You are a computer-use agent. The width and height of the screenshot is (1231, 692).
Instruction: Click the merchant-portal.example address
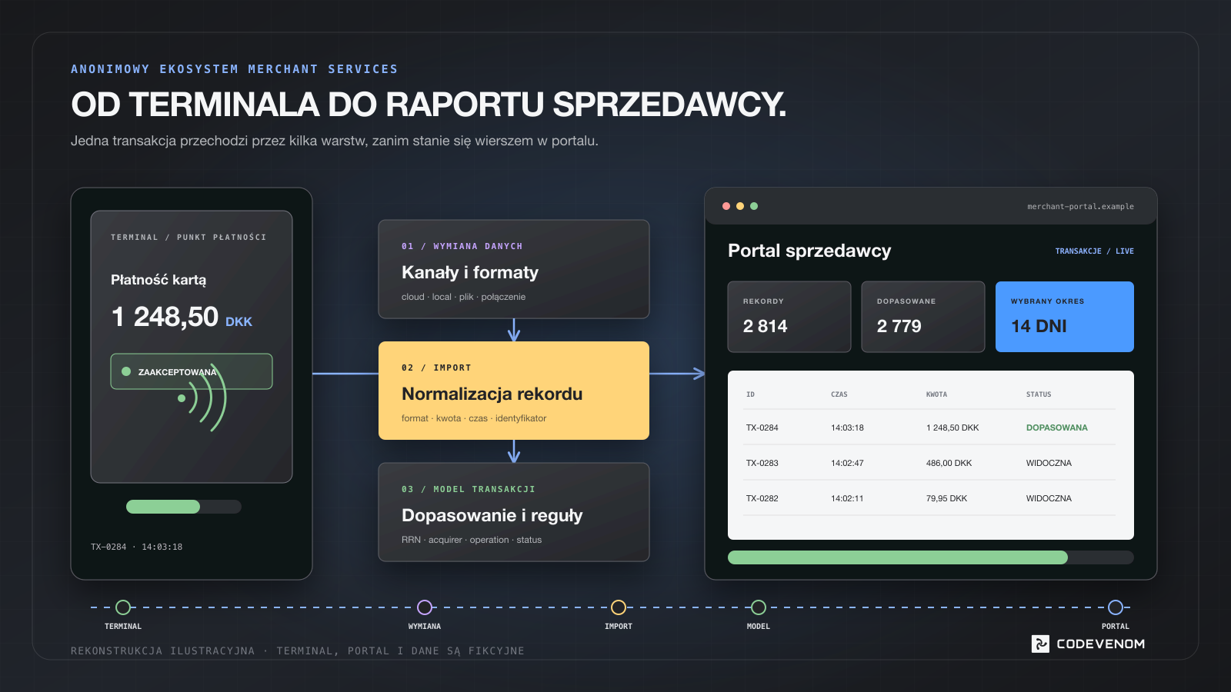pyautogui.click(x=1080, y=207)
